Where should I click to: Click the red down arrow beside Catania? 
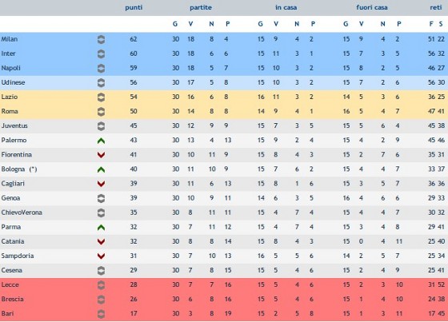[101, 242]
